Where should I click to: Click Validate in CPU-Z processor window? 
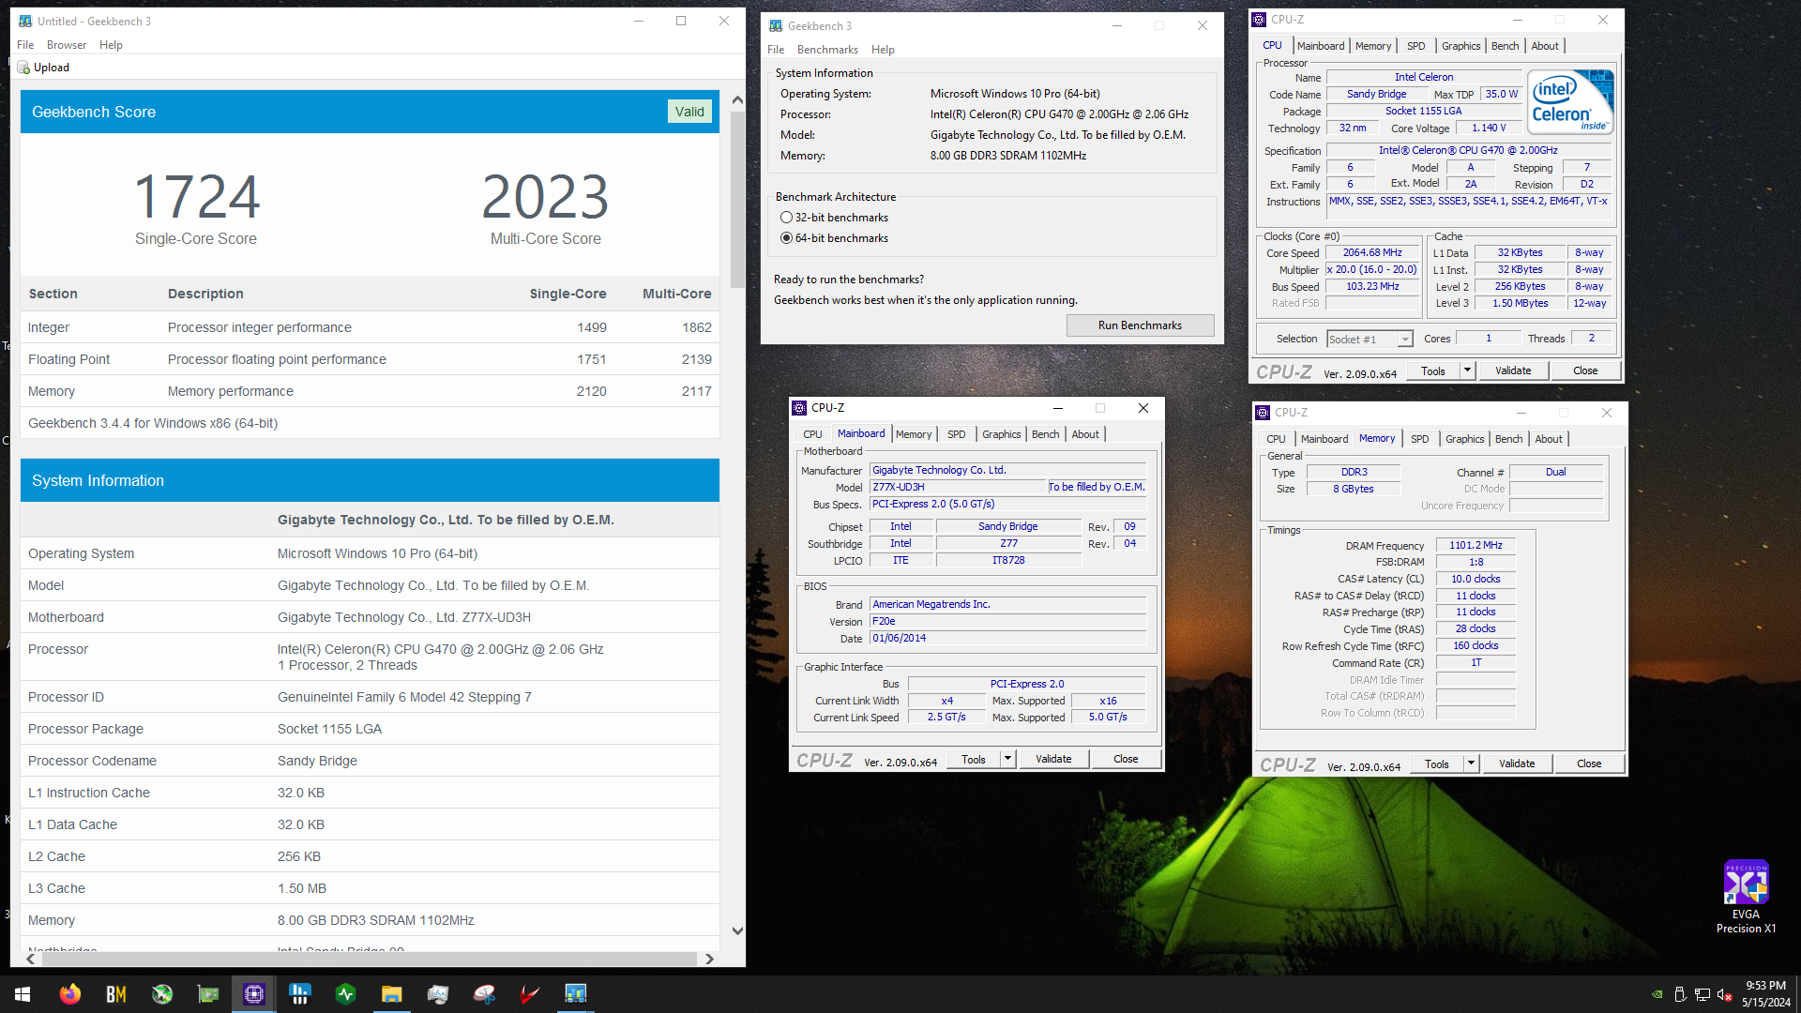tap(1513, 370)
